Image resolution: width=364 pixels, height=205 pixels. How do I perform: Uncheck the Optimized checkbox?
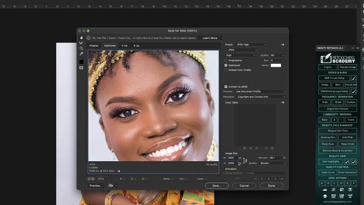tap(226, 65)
